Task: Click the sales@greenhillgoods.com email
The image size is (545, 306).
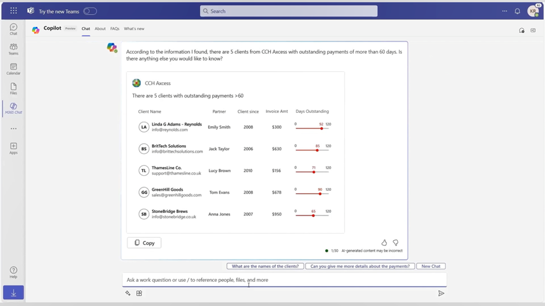Action: point(177,195)
